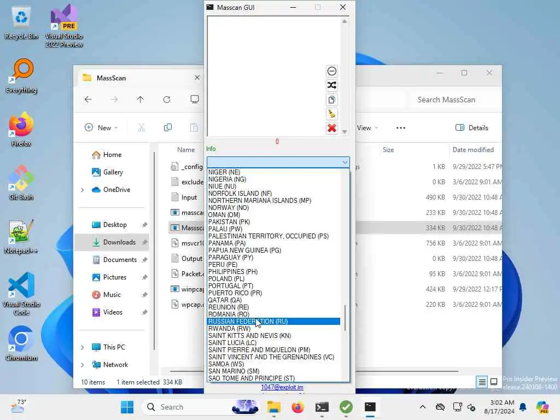This screenshot has height=420, width=560.
Task: Open Home in Explorer navigation pane
Action: [x=112, y=155]
